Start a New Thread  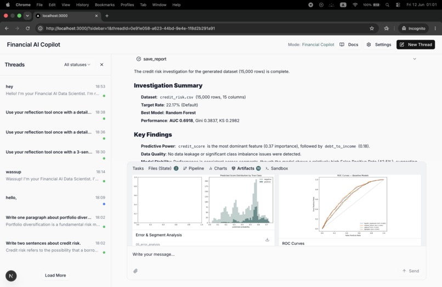point(416,44)
